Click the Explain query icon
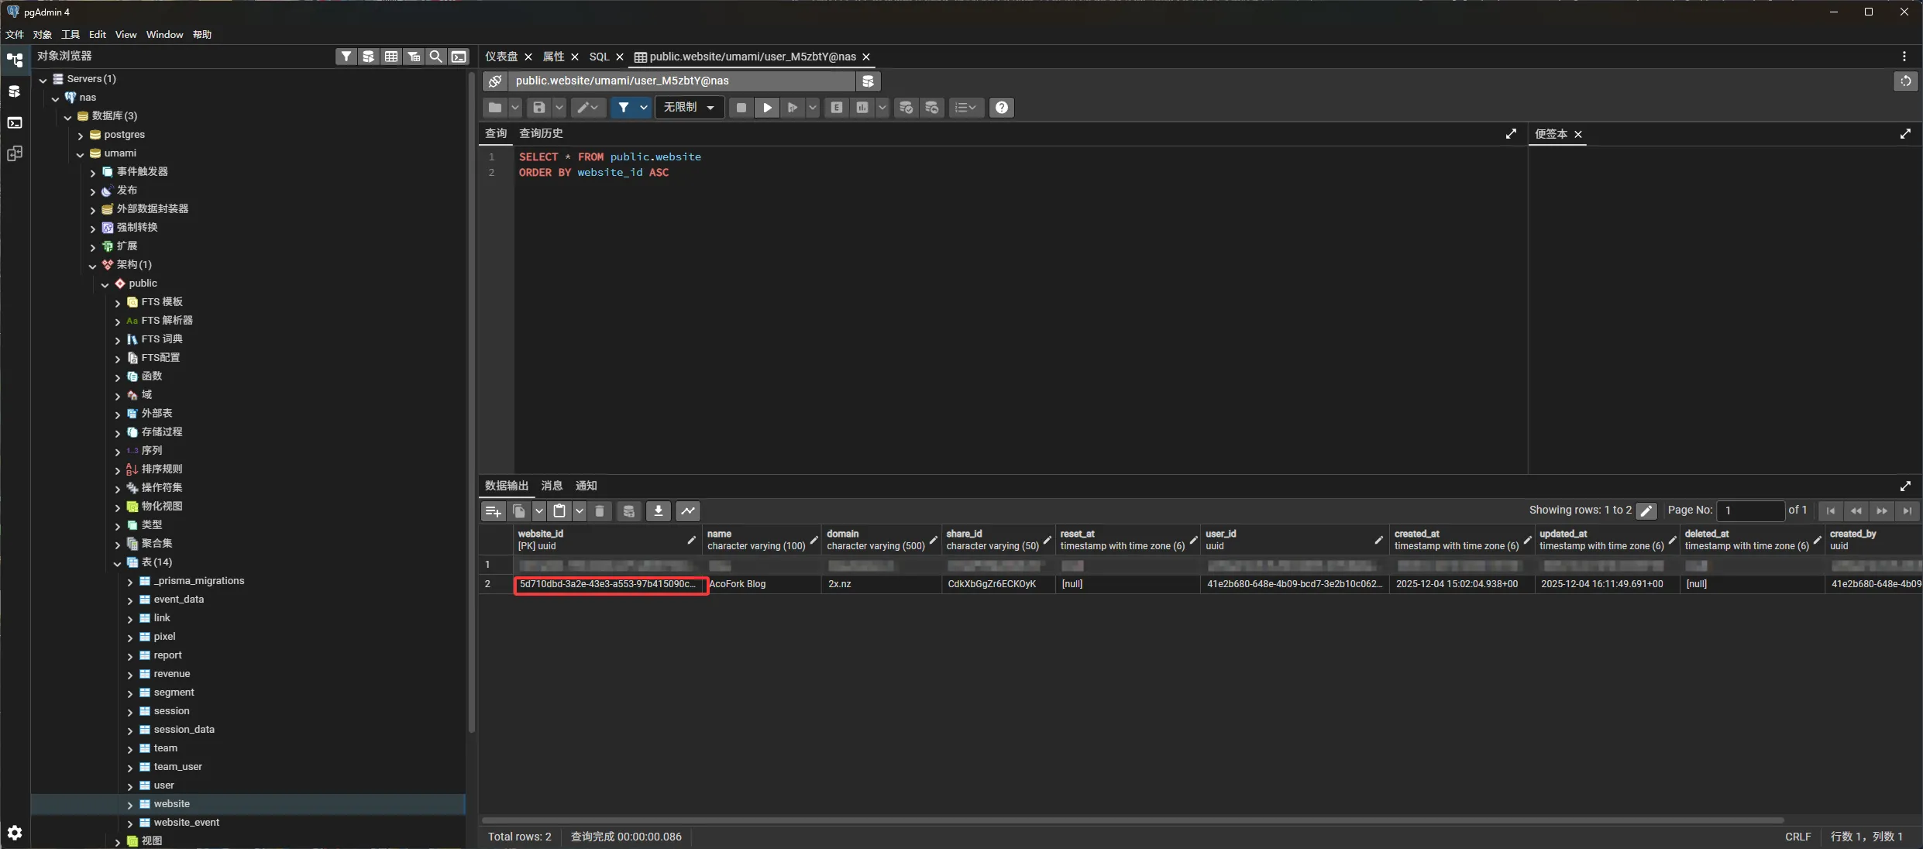Image resolution: width=1923 pixels, height=849 pixels. (837, 108)
